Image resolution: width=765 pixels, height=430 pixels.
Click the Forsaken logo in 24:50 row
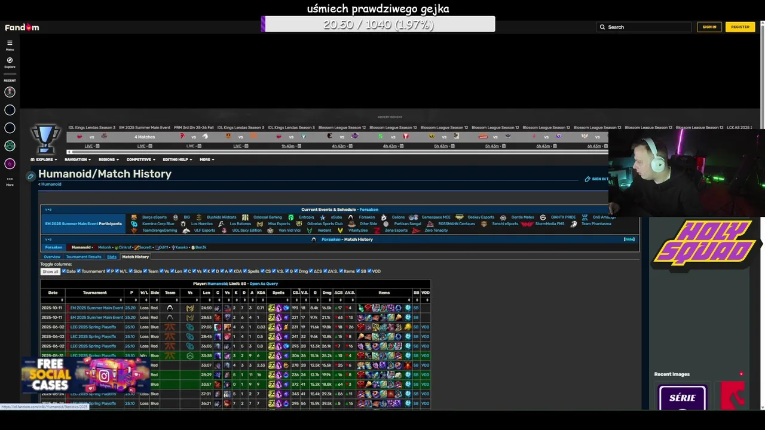170,308
